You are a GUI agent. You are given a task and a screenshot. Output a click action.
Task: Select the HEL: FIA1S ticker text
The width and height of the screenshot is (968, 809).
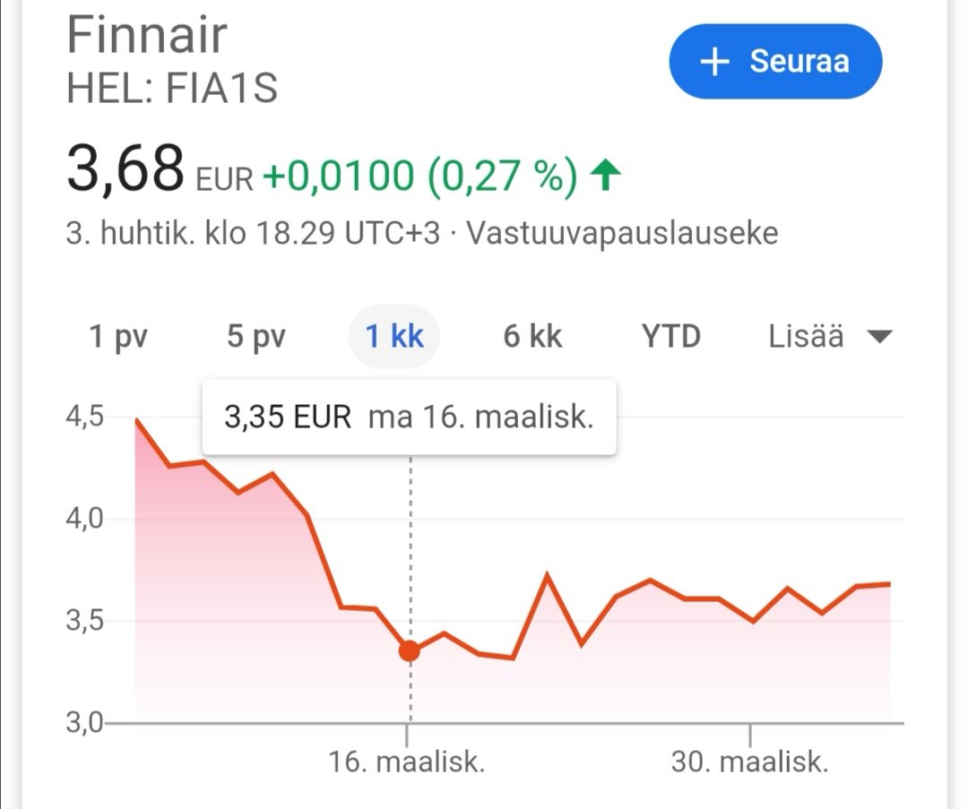tap(172, 89)
